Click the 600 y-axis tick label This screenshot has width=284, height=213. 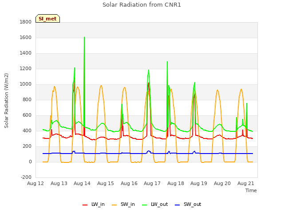point(27,115)
